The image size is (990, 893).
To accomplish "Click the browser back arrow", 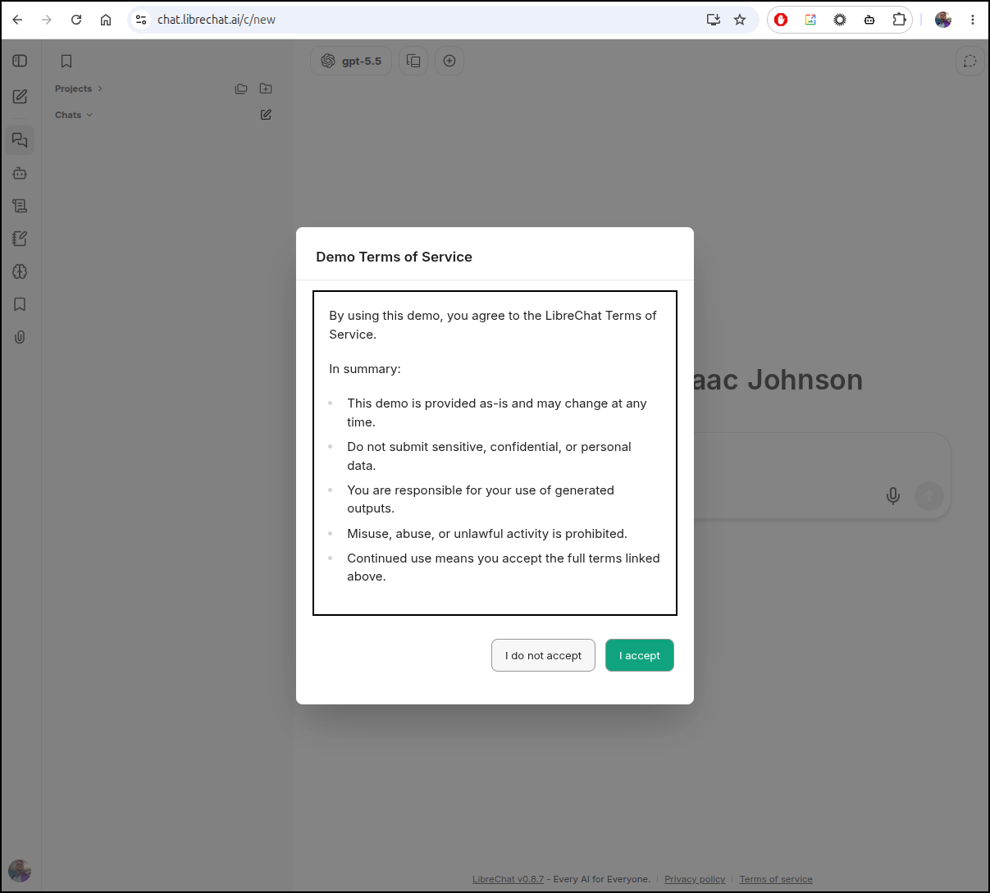I will (17, 20).
